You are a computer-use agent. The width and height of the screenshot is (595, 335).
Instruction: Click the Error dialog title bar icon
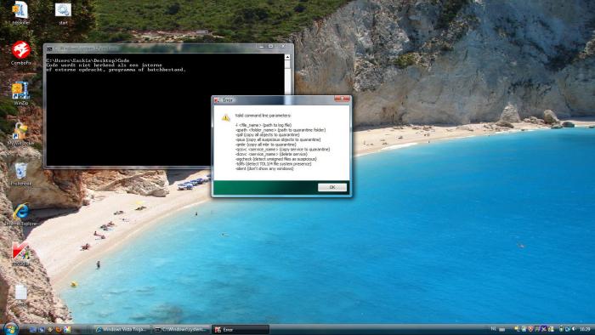coord(217,100)
